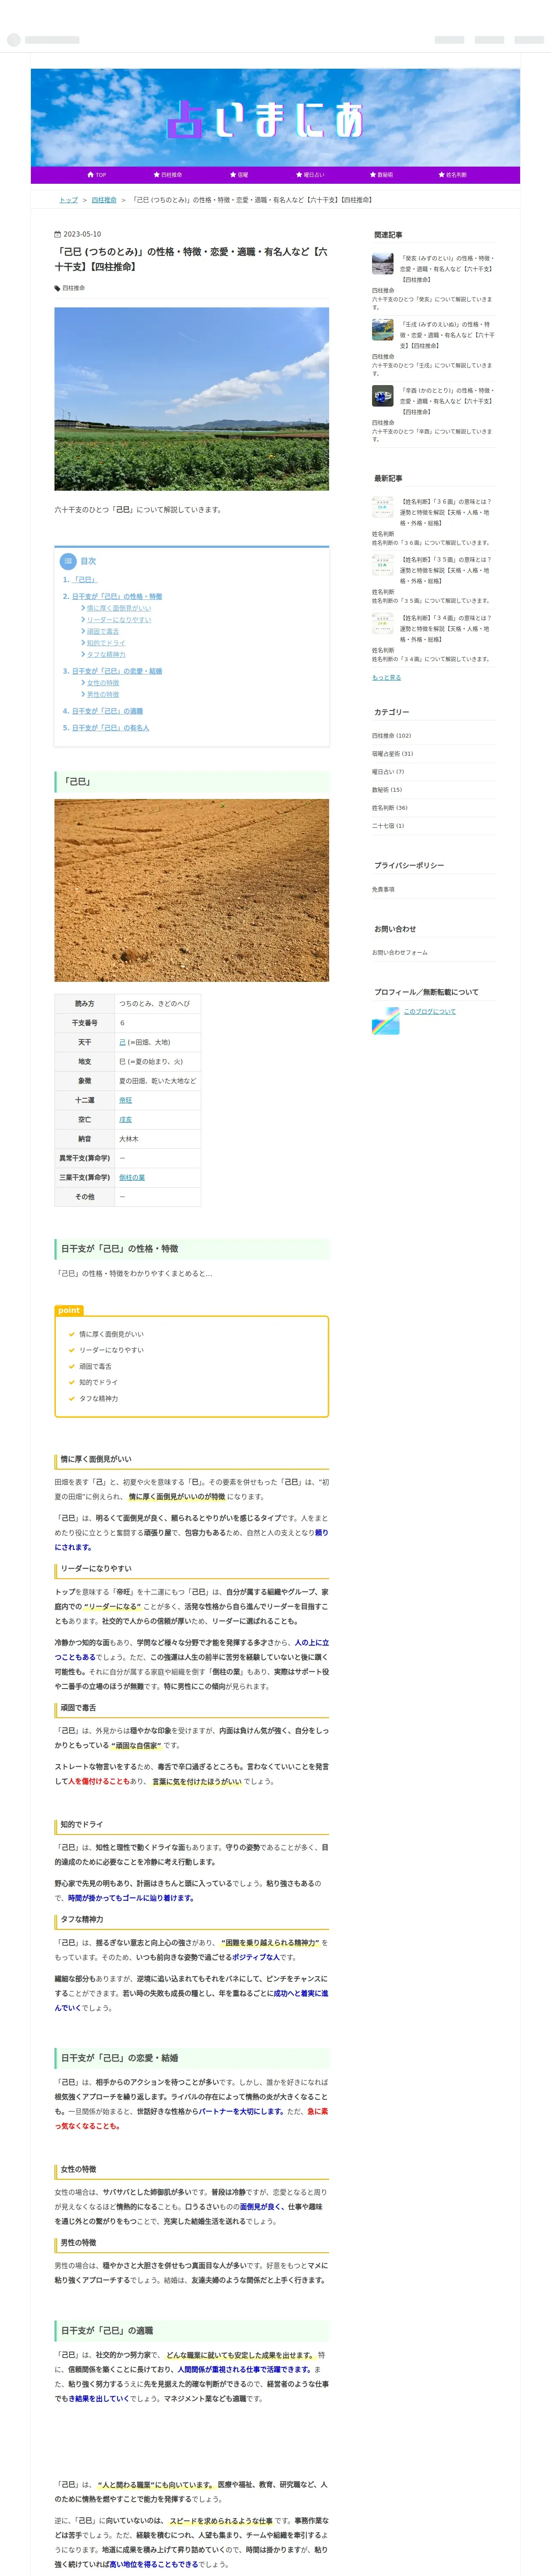The image size is (551, 2576).
Task: Open the 【姓名判断】「３４画」 article title
Action: click(446, 628)
